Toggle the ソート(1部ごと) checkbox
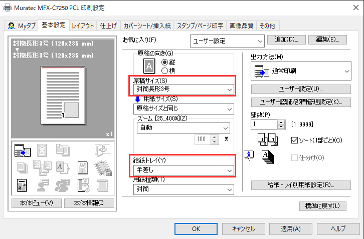This screenshot has height=239, width=364. tap(294, 140)
